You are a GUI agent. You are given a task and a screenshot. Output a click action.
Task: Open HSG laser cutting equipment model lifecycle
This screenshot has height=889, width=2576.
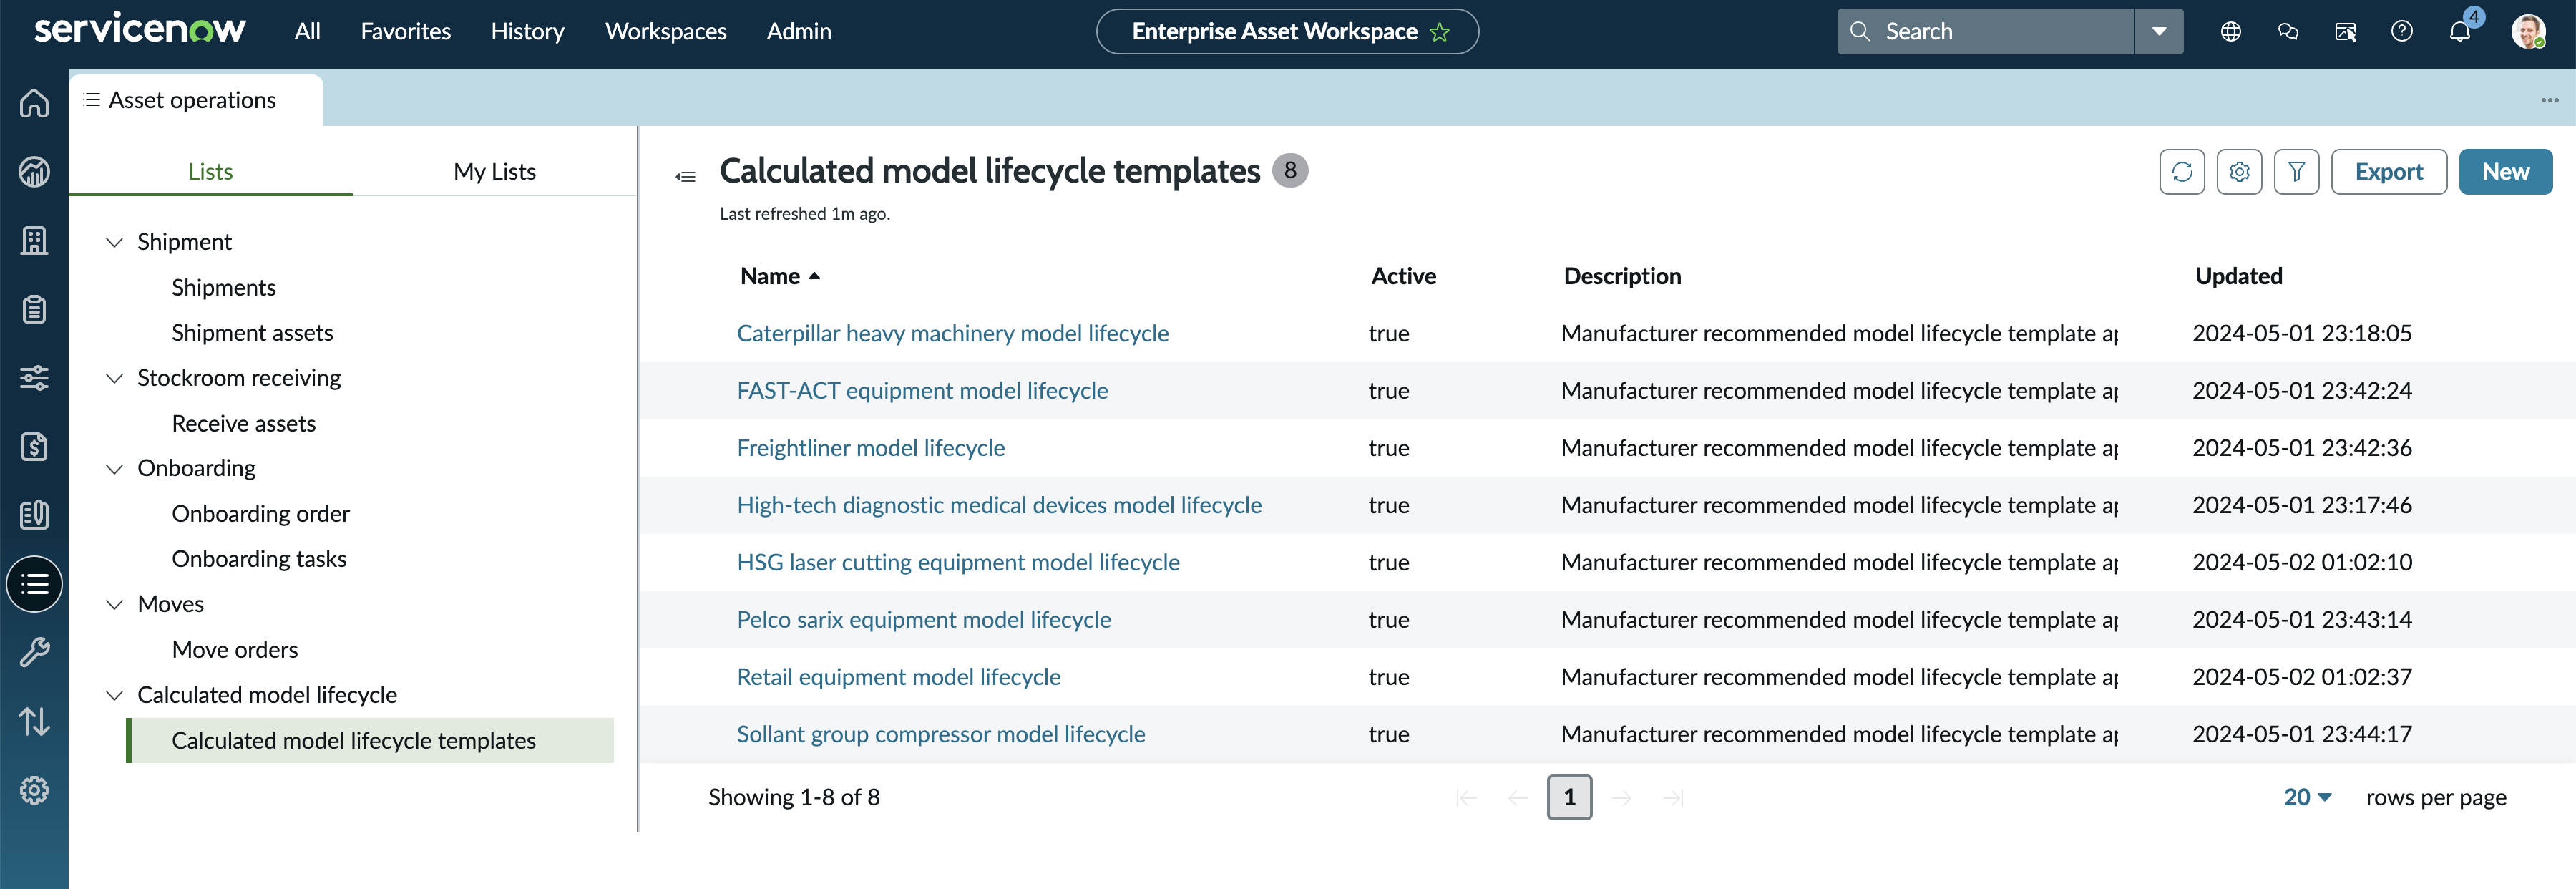coord(958,562)
